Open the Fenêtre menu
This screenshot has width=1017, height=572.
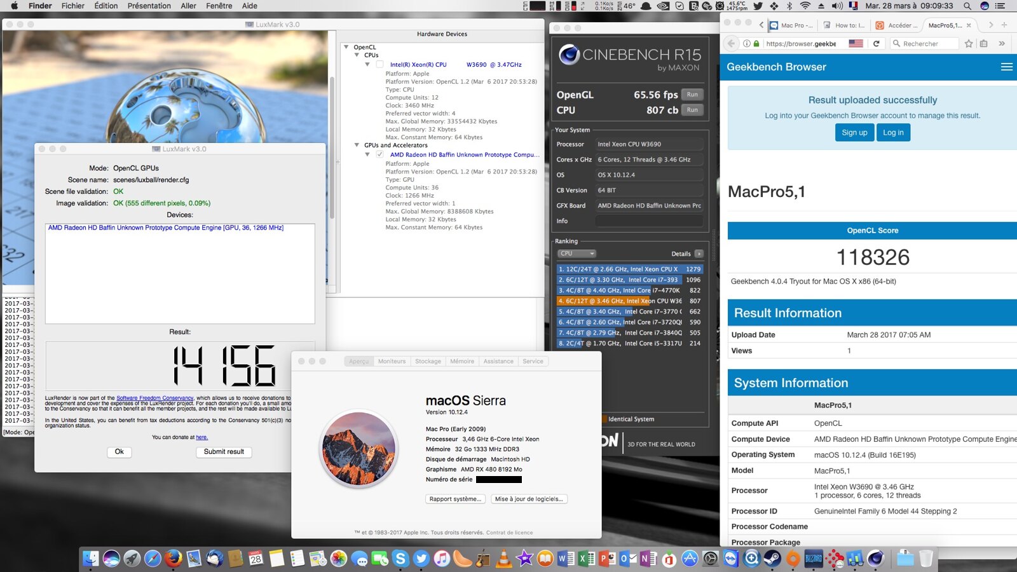219,6
